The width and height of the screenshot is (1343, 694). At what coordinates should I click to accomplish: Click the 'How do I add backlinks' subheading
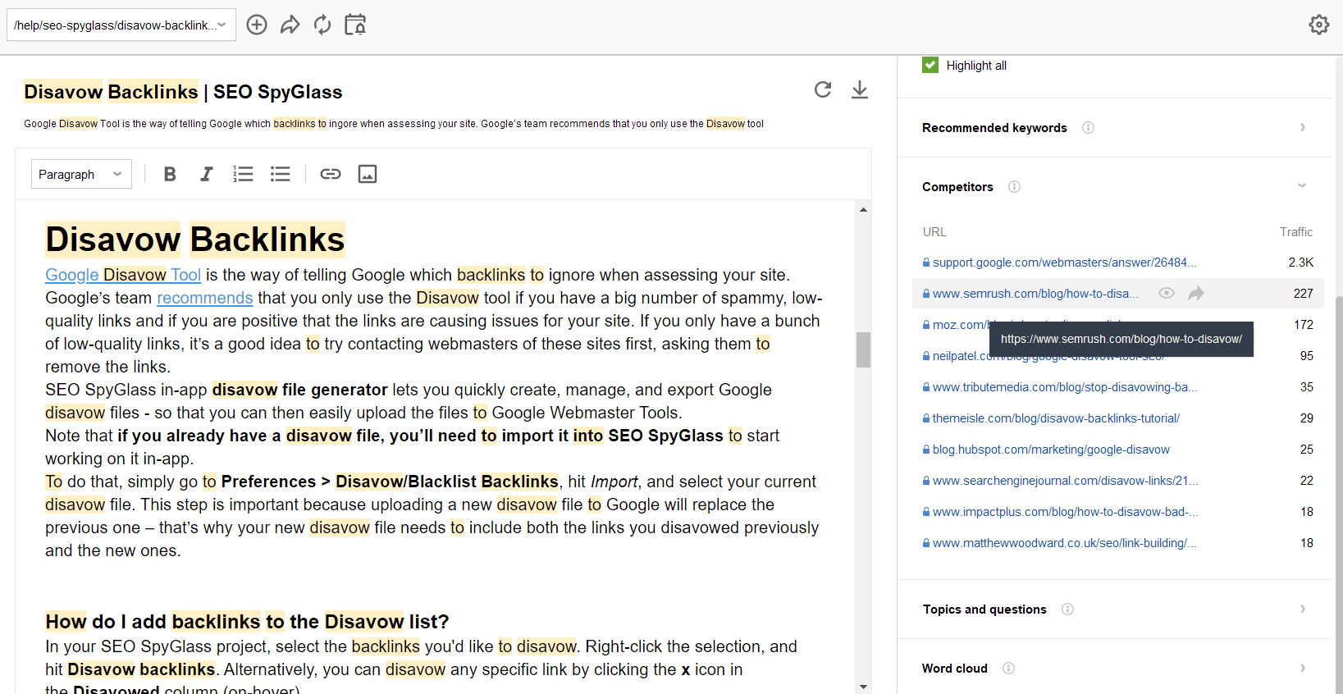247,622
